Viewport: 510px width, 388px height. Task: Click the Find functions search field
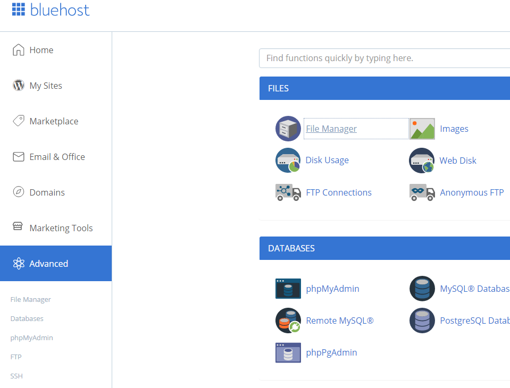(384, 58)
